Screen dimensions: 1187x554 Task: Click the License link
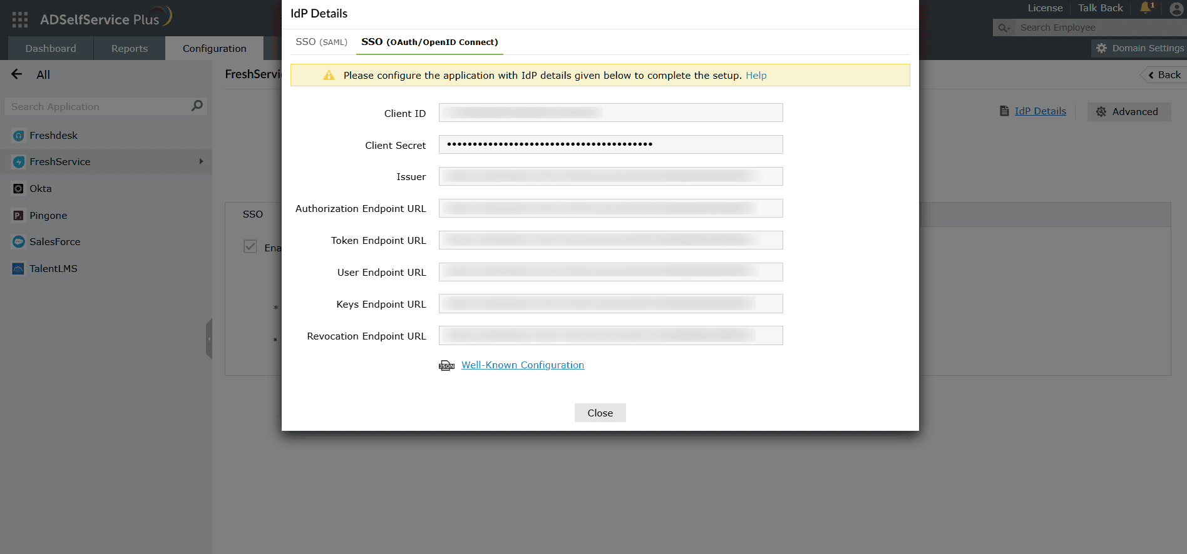click(x=1045, y=8)
